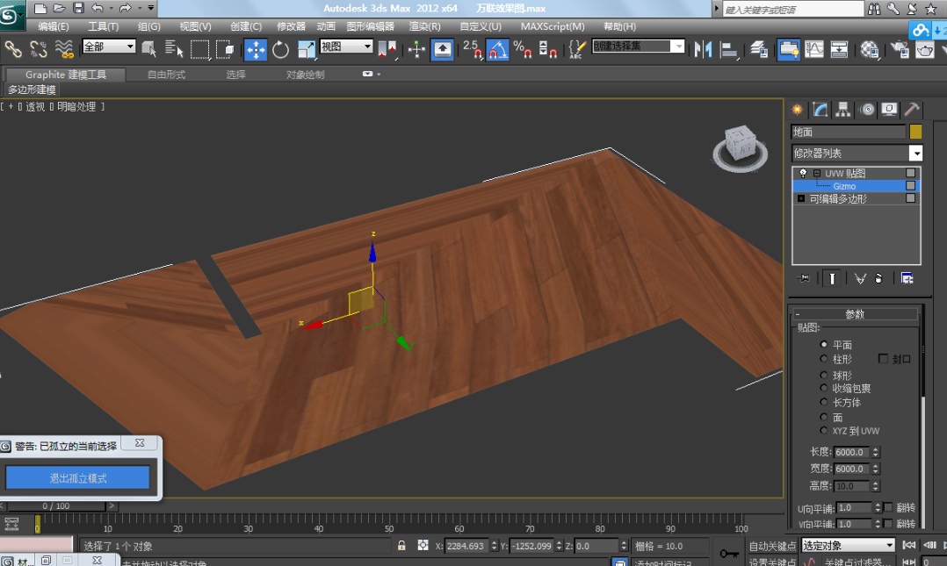This screenshot has height=566, width=947.
Task: Open the Mirror tool
Action: click(703, 49)
